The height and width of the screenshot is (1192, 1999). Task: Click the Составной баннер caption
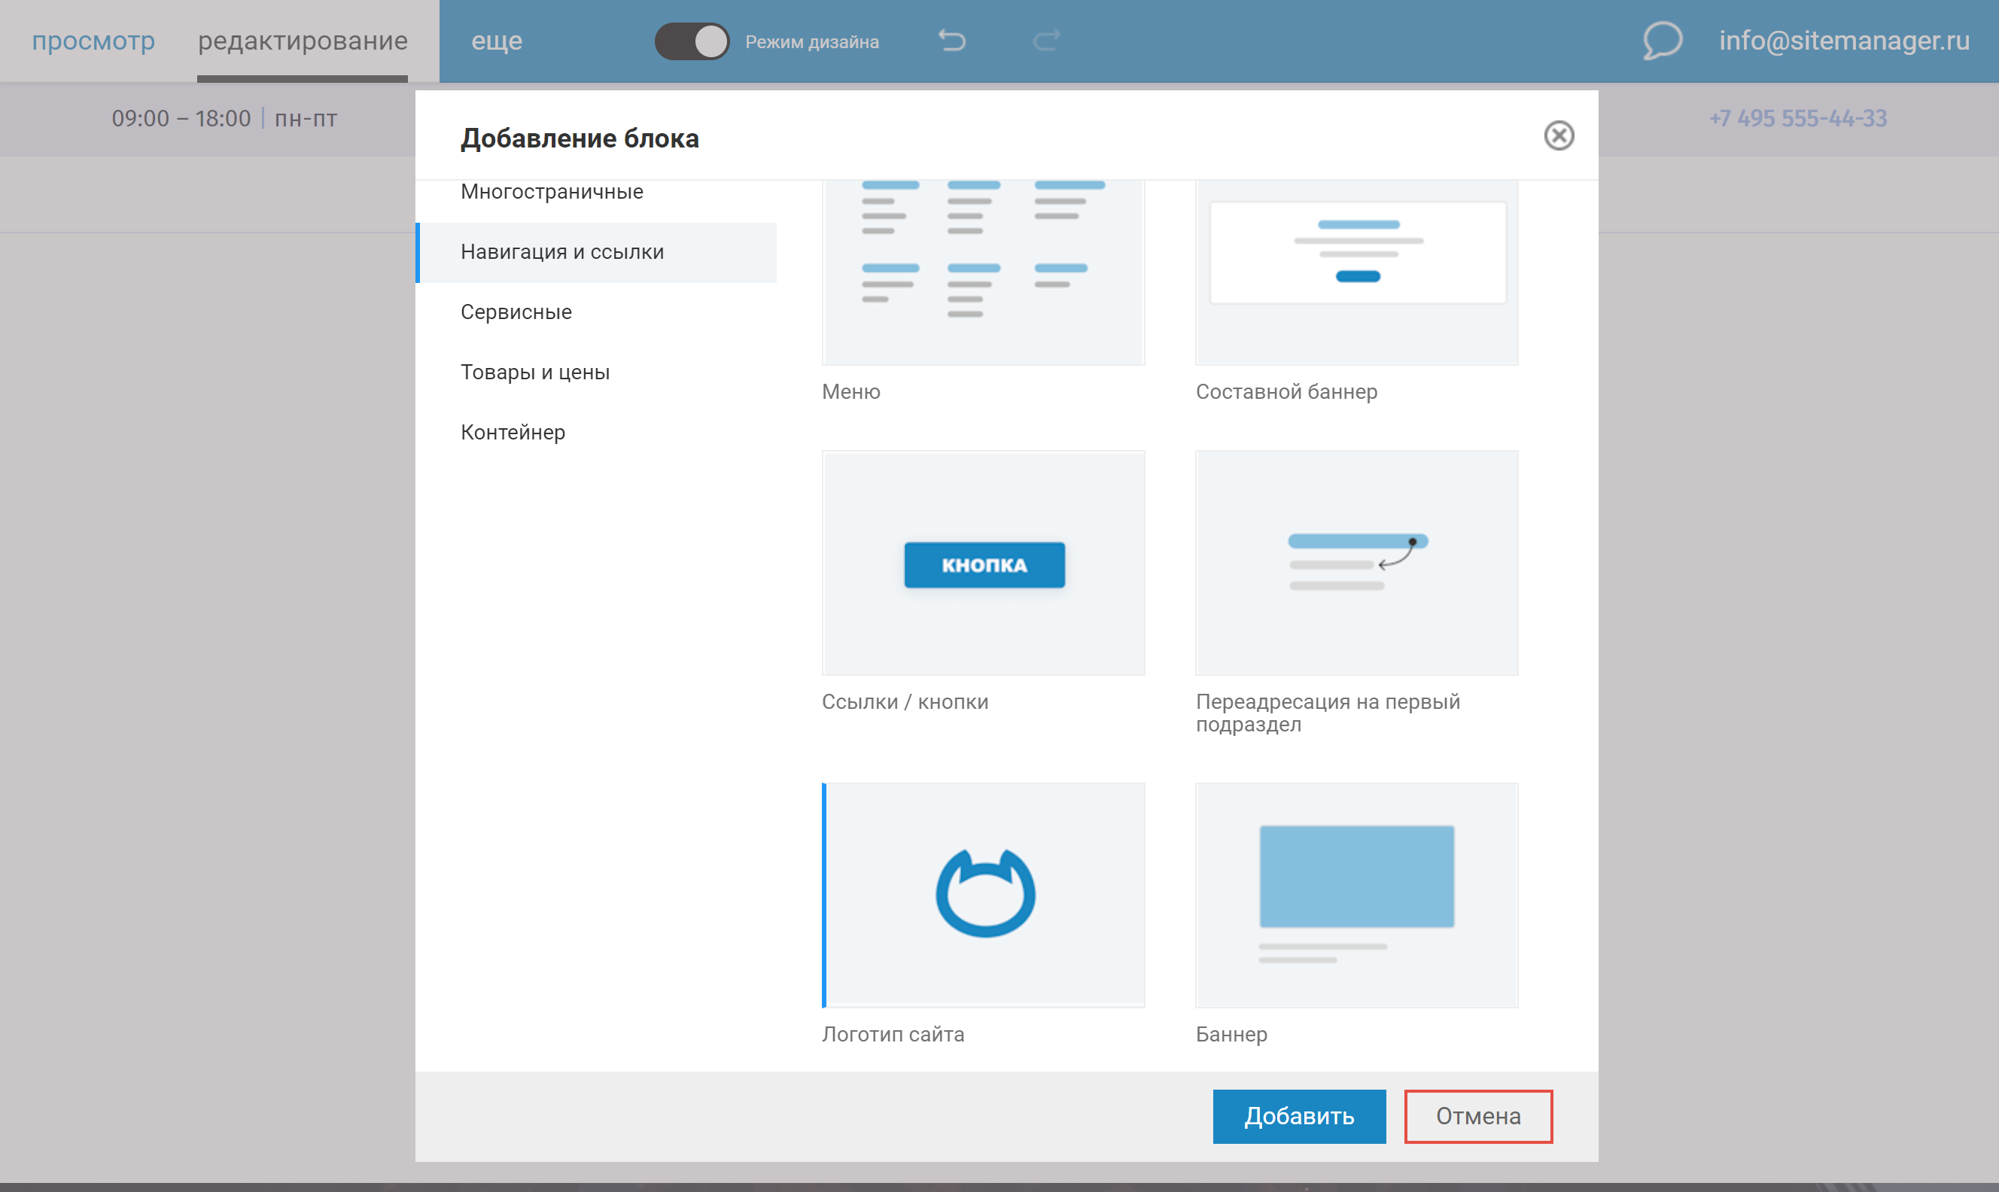[x=1286, y=392]
